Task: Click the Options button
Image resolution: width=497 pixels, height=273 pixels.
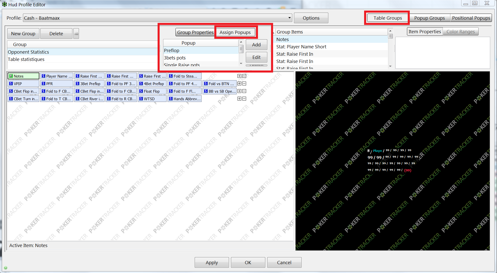Action: pyautogui.click(x=311, y=18)
